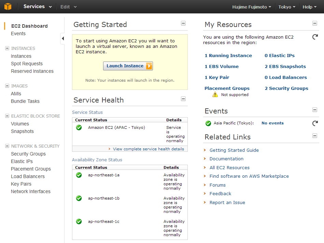Open AMIs in the sidebar

(x=16, y=94)
